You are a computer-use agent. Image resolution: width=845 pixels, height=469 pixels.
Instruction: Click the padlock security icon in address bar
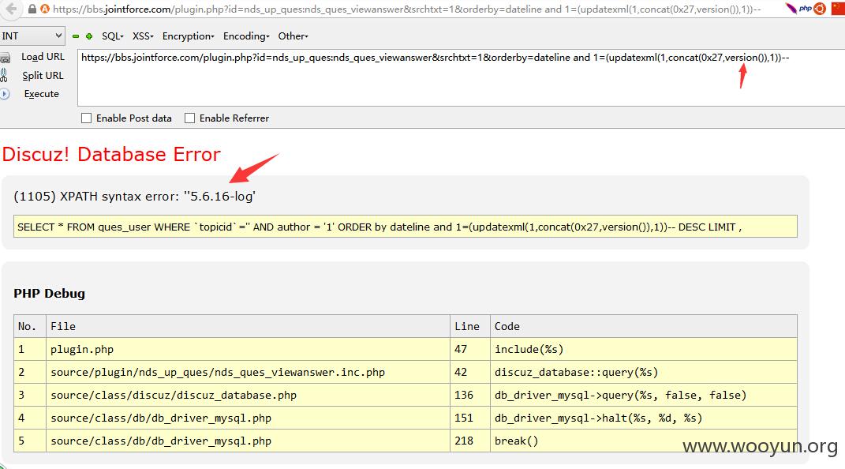point(32,9)
